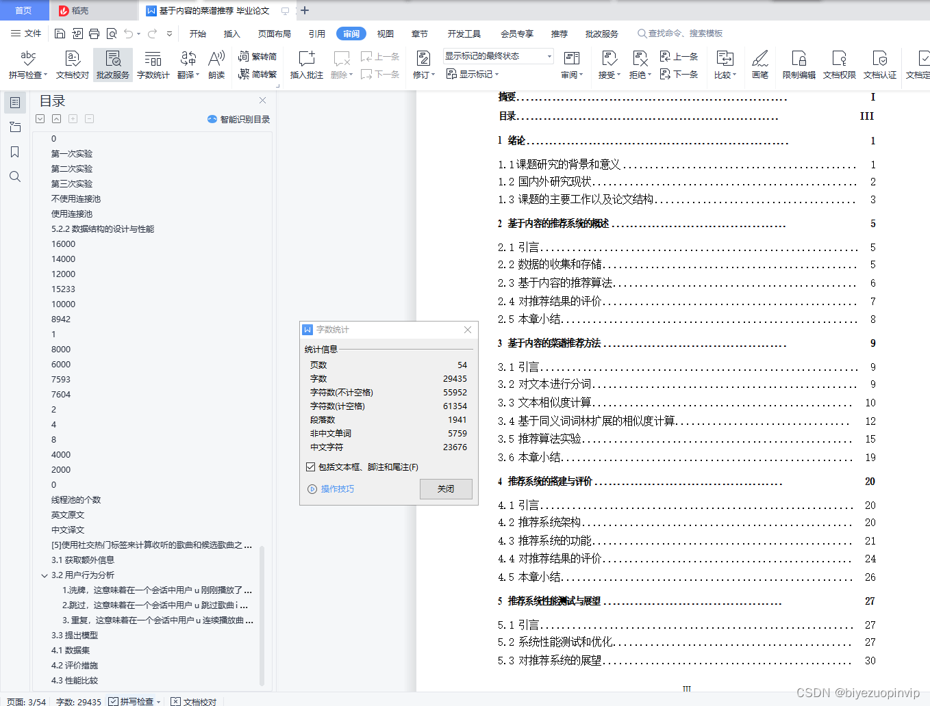Switch to 引用 ribbon tab
The image size is (930, 706).
coord(317,34)
